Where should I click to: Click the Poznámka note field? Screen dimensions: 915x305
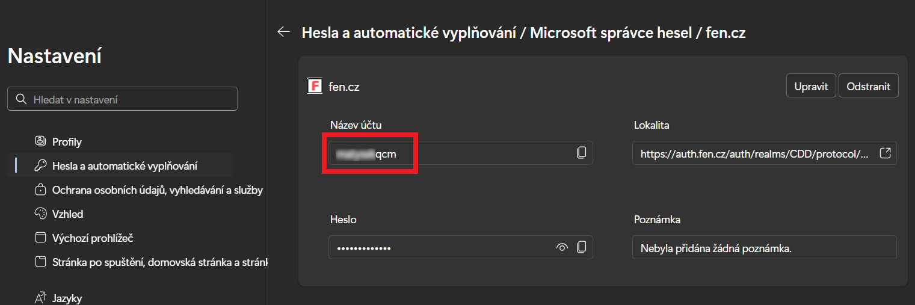click(764, 247)
